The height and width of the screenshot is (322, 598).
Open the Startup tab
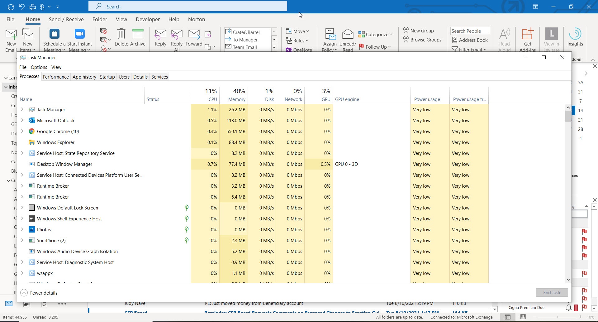(107, 77)
